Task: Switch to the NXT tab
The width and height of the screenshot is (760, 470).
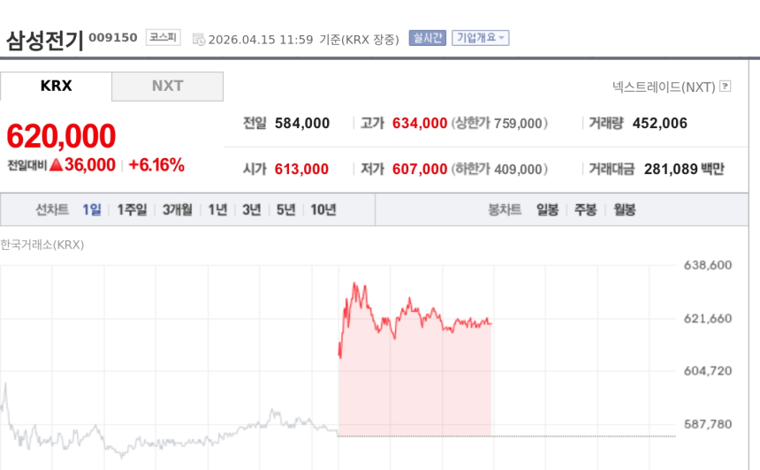Action: click(167, 86)
